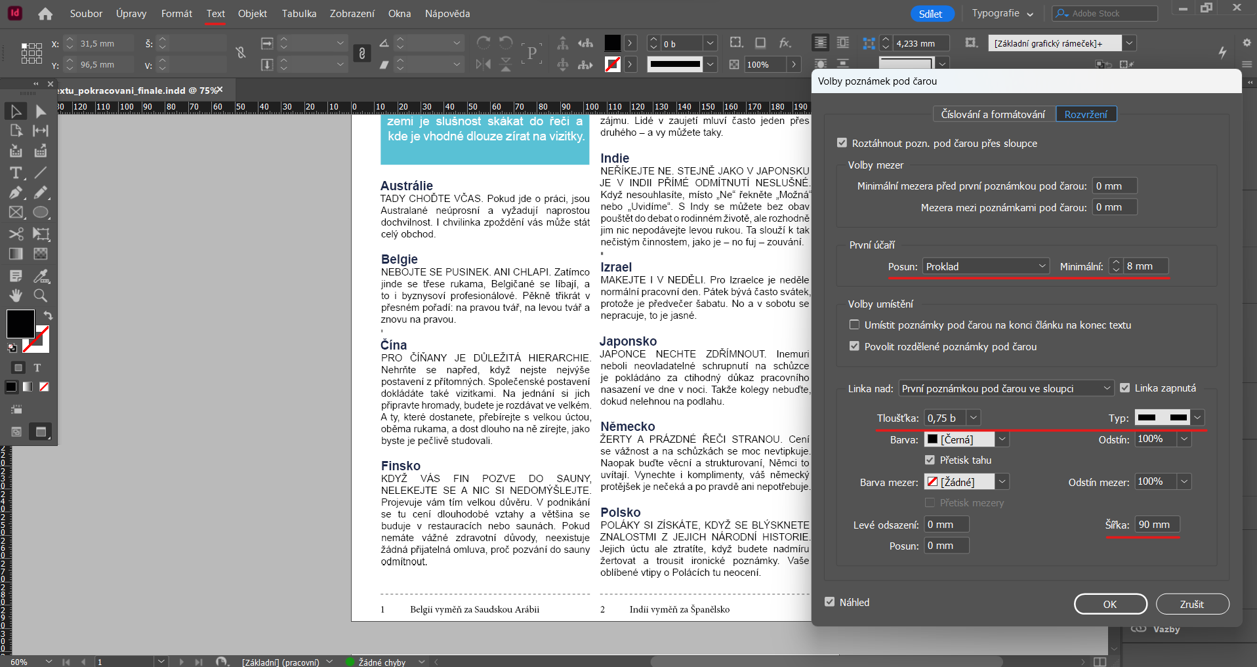1257x667 pixels.
Task: Disable the Linka zapnutá checkbox
Action: point(1124,388)
